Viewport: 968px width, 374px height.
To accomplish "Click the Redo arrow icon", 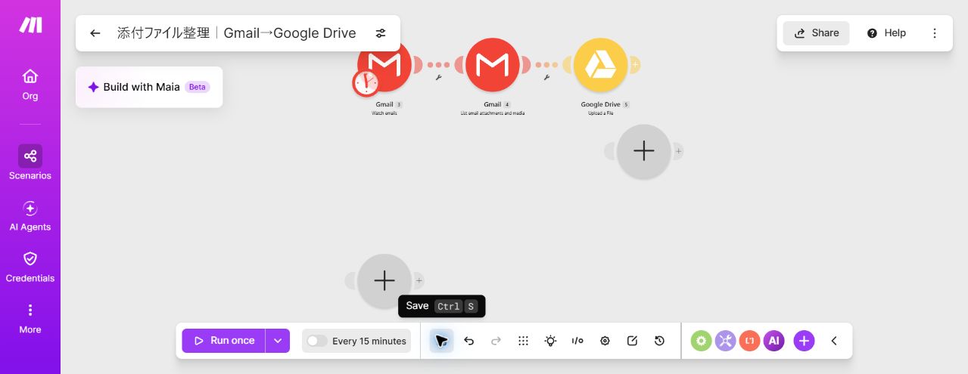I will pos(496,341).
